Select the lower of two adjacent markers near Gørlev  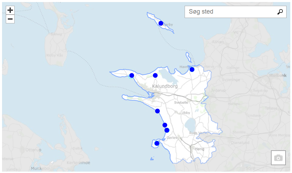[167, 130]
